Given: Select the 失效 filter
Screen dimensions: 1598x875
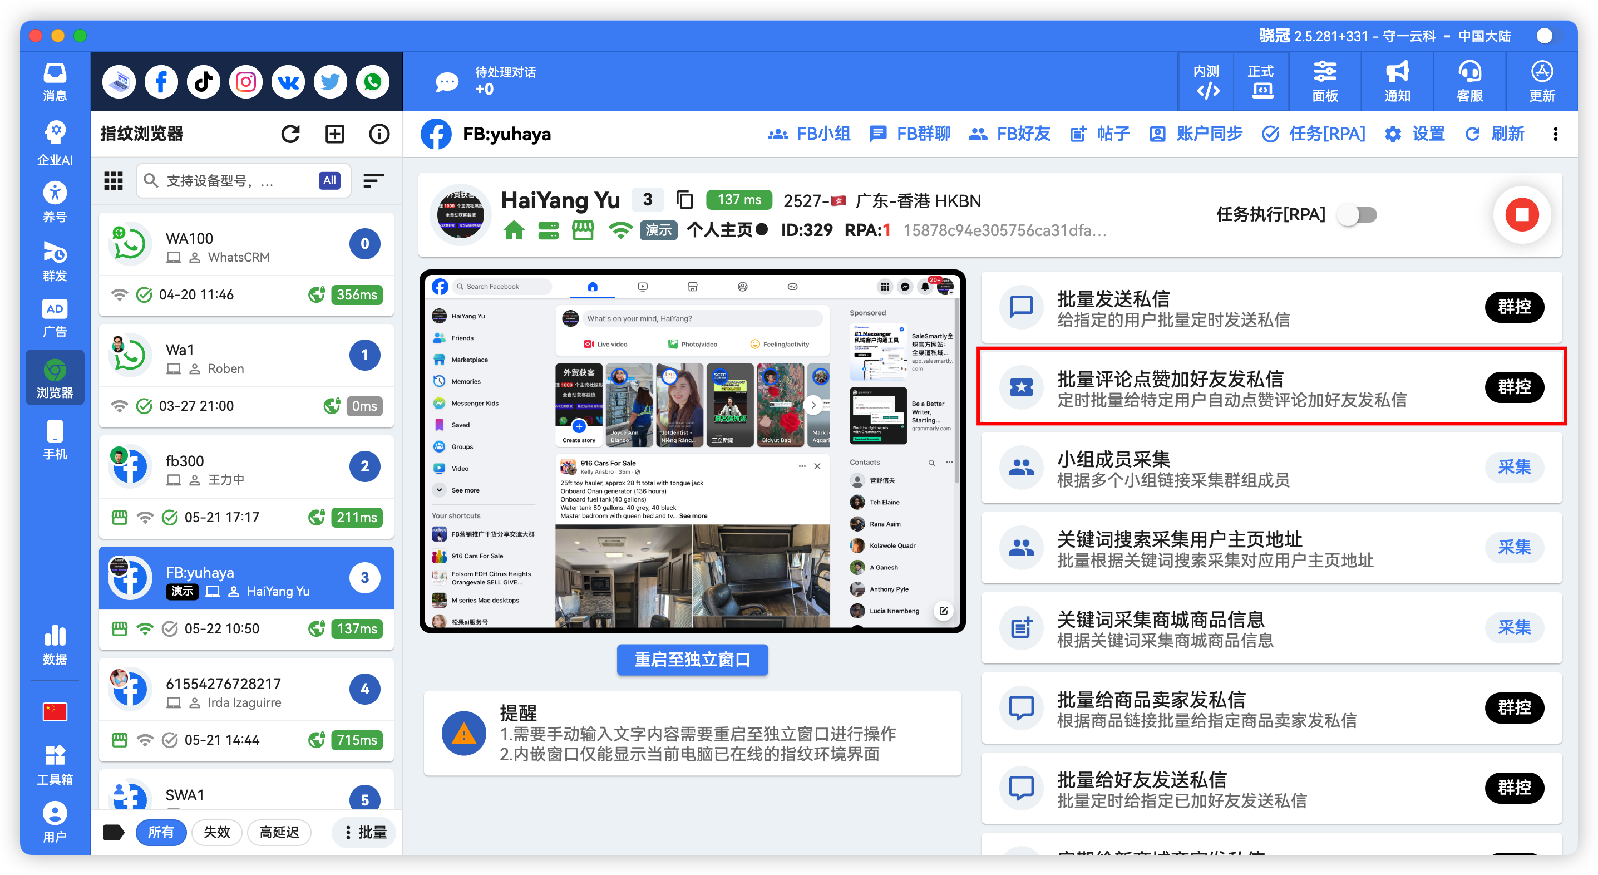Looking at the screenshot, I should pyautogui.click(x=216, y=832).
